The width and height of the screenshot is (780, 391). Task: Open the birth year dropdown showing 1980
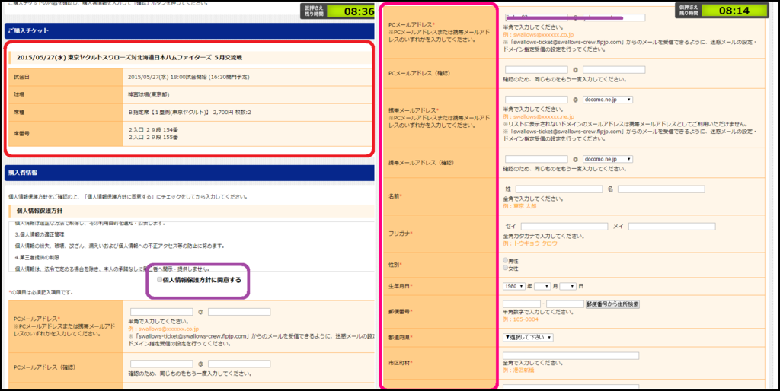click(514, 286)
